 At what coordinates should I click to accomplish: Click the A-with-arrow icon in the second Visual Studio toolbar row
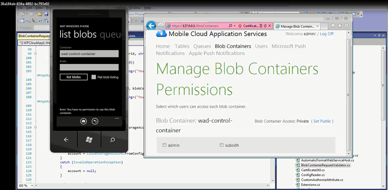tap(39, 21)
